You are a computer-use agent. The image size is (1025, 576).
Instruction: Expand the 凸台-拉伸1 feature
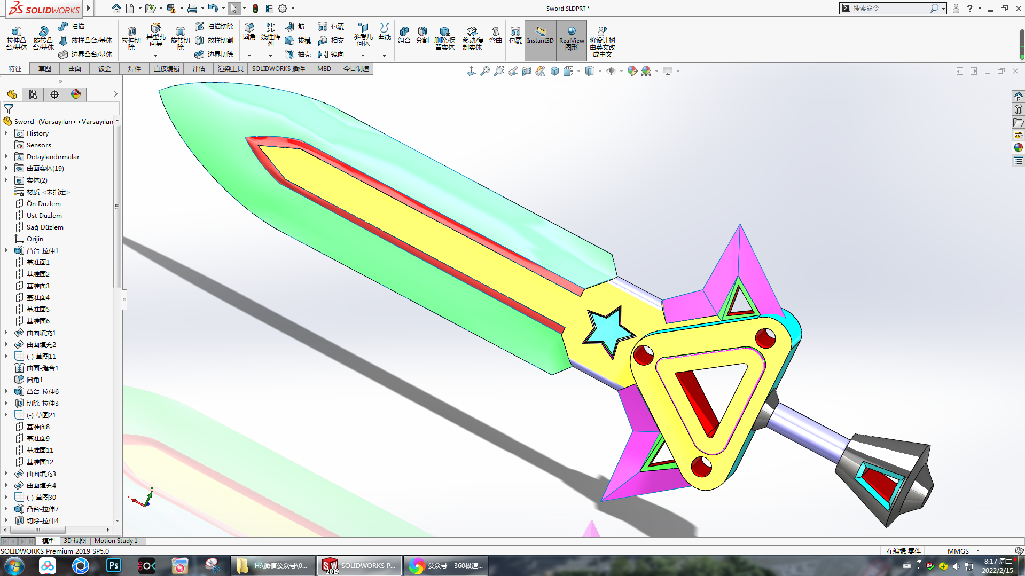coord(6,250)
